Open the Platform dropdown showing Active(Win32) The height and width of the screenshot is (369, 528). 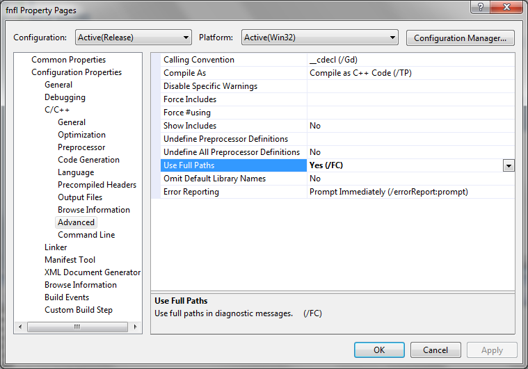click(x=319, y=38)
